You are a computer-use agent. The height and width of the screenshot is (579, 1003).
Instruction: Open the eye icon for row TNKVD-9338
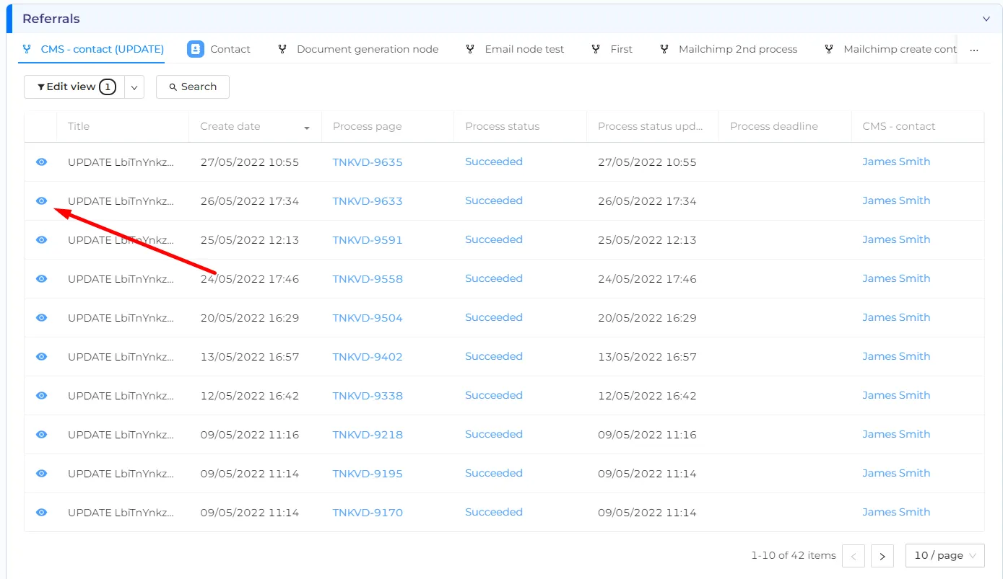[x=41, y=396]
